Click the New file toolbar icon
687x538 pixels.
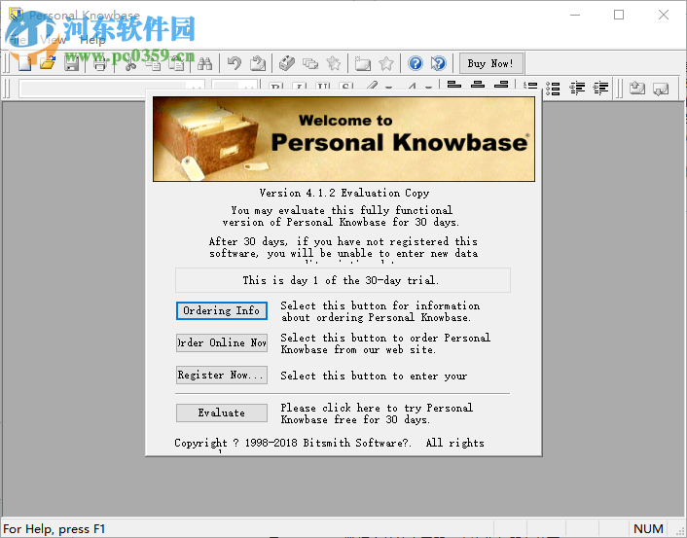point(24,63)
